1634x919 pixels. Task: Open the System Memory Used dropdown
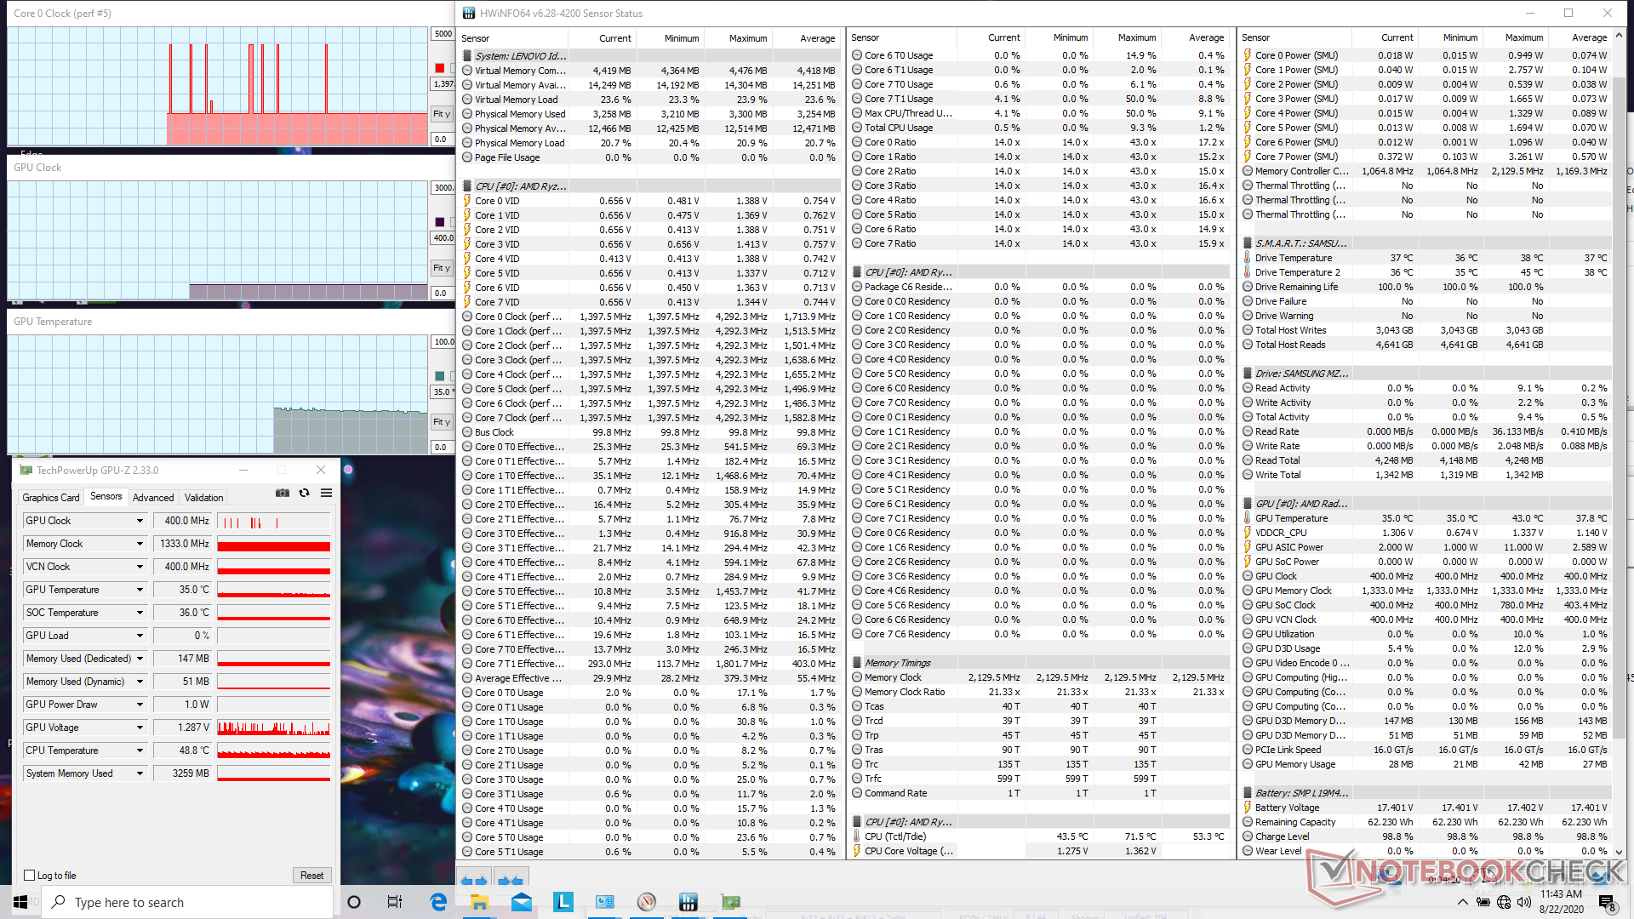pos(140,773)
